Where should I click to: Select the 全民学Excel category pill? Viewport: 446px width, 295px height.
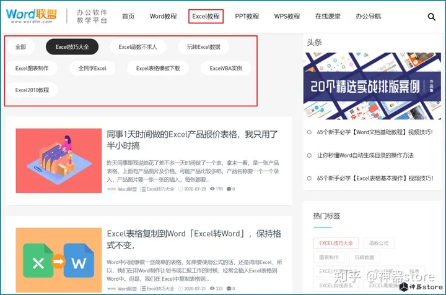[92, 68]
